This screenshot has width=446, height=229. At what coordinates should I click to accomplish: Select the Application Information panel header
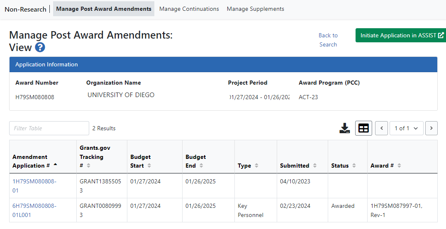pos(223,65)
